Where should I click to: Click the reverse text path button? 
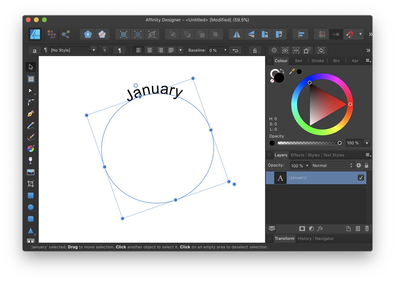[x=235, y=50]
